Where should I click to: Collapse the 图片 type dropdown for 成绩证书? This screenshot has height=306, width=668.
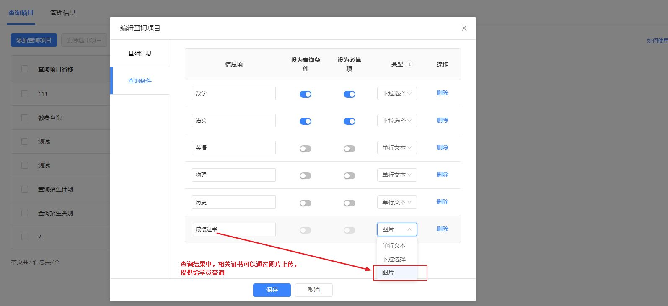[x=397, y=229]
